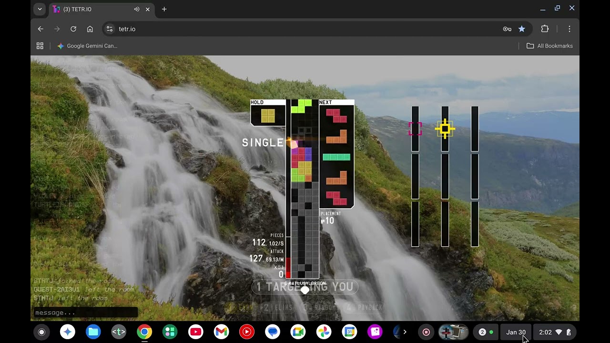Image resolution: width=610 pixels, height=343 pixels.
Task: Open Google Meet from the shelf
Action: pos(298,332)
